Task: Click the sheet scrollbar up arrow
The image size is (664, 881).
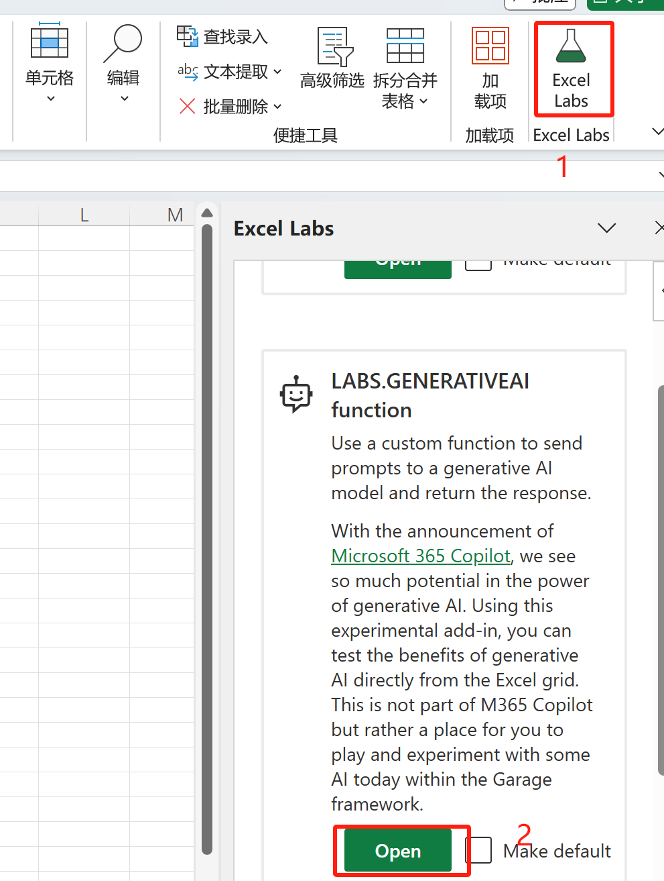Action: (x=207, y=213)
